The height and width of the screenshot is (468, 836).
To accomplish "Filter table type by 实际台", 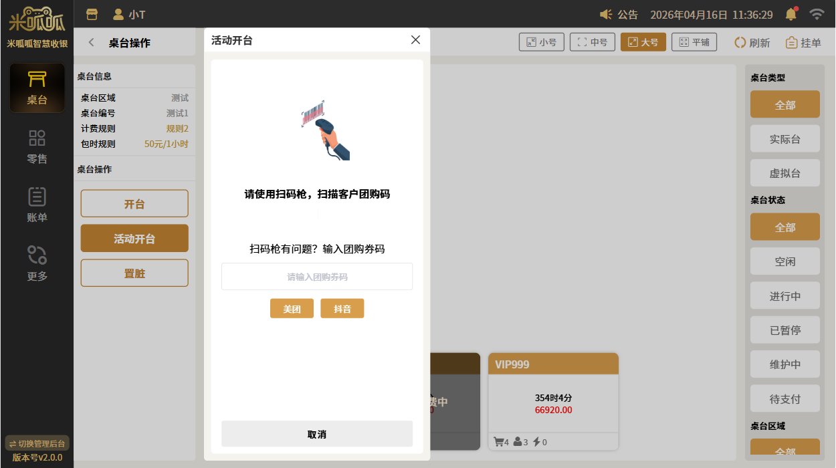I will pos(785,139).
